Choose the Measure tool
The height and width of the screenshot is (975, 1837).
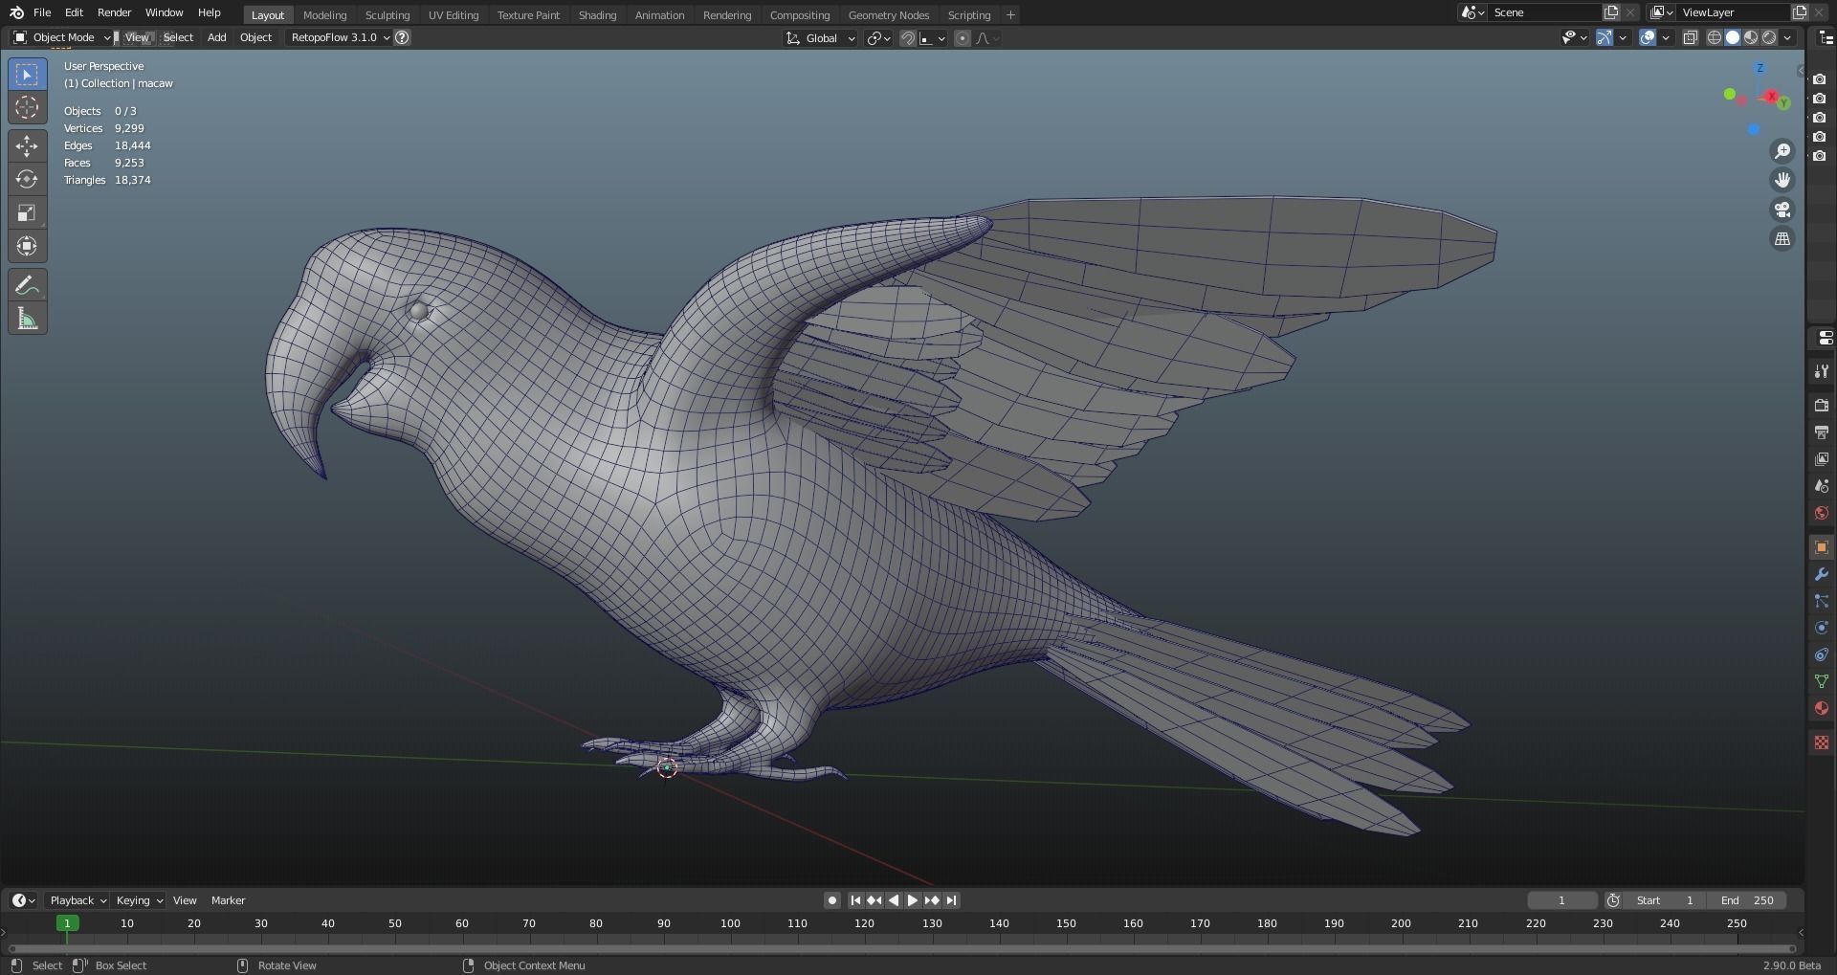pos(27,319)
